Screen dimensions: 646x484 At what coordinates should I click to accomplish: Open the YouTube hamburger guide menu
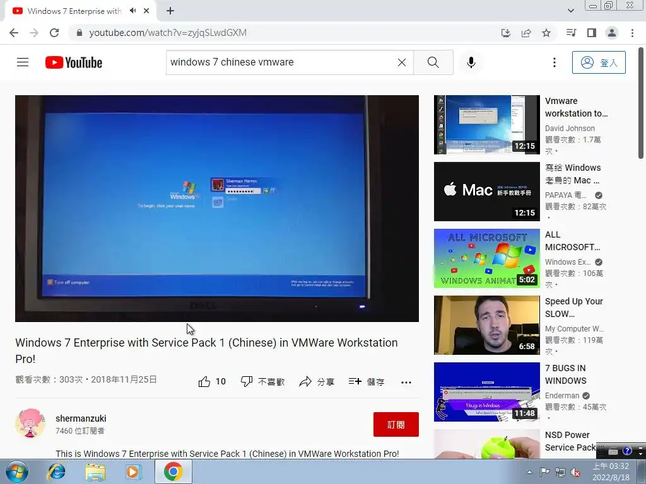pyautogui.click(x=23, y=62)
